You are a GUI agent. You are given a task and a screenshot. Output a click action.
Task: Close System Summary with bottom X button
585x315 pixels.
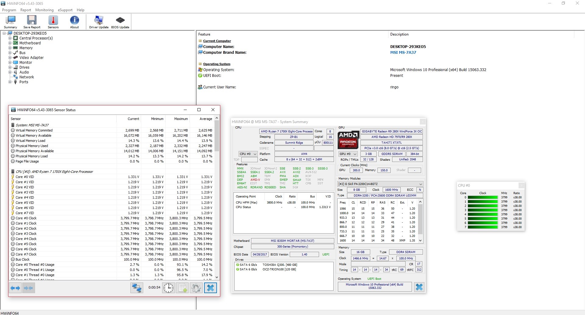tap(419, 287)
